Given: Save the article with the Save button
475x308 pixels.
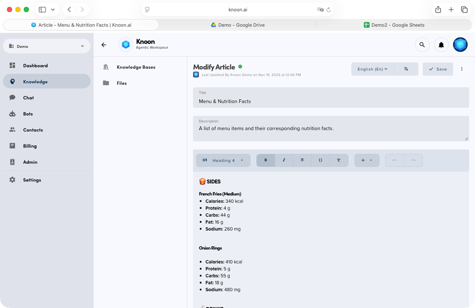Looking at the screenshot, I should pyautogui.click(x=438, y=69).
